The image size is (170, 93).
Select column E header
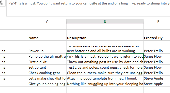pyautogui.click(x=157, y=22)
